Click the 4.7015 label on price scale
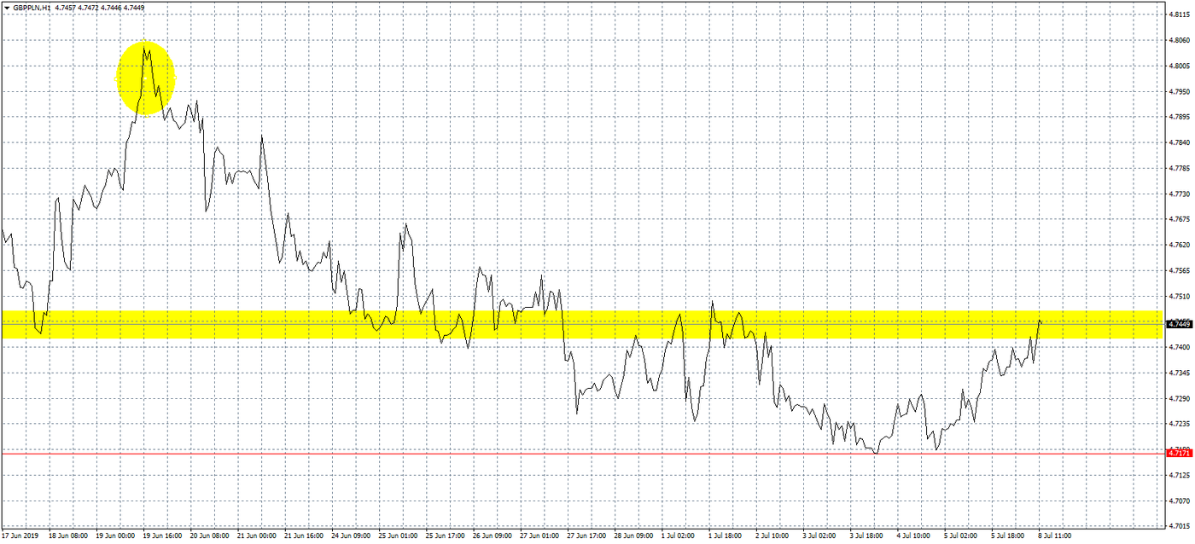Image resolution: width=1195 pixels, height=544 pixels. coord(1181,526)
